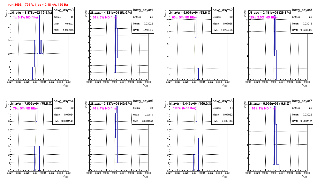Click the Entries 20 row in havg_asym0
The image size is (318, 182).
click(x=64, y=17)
